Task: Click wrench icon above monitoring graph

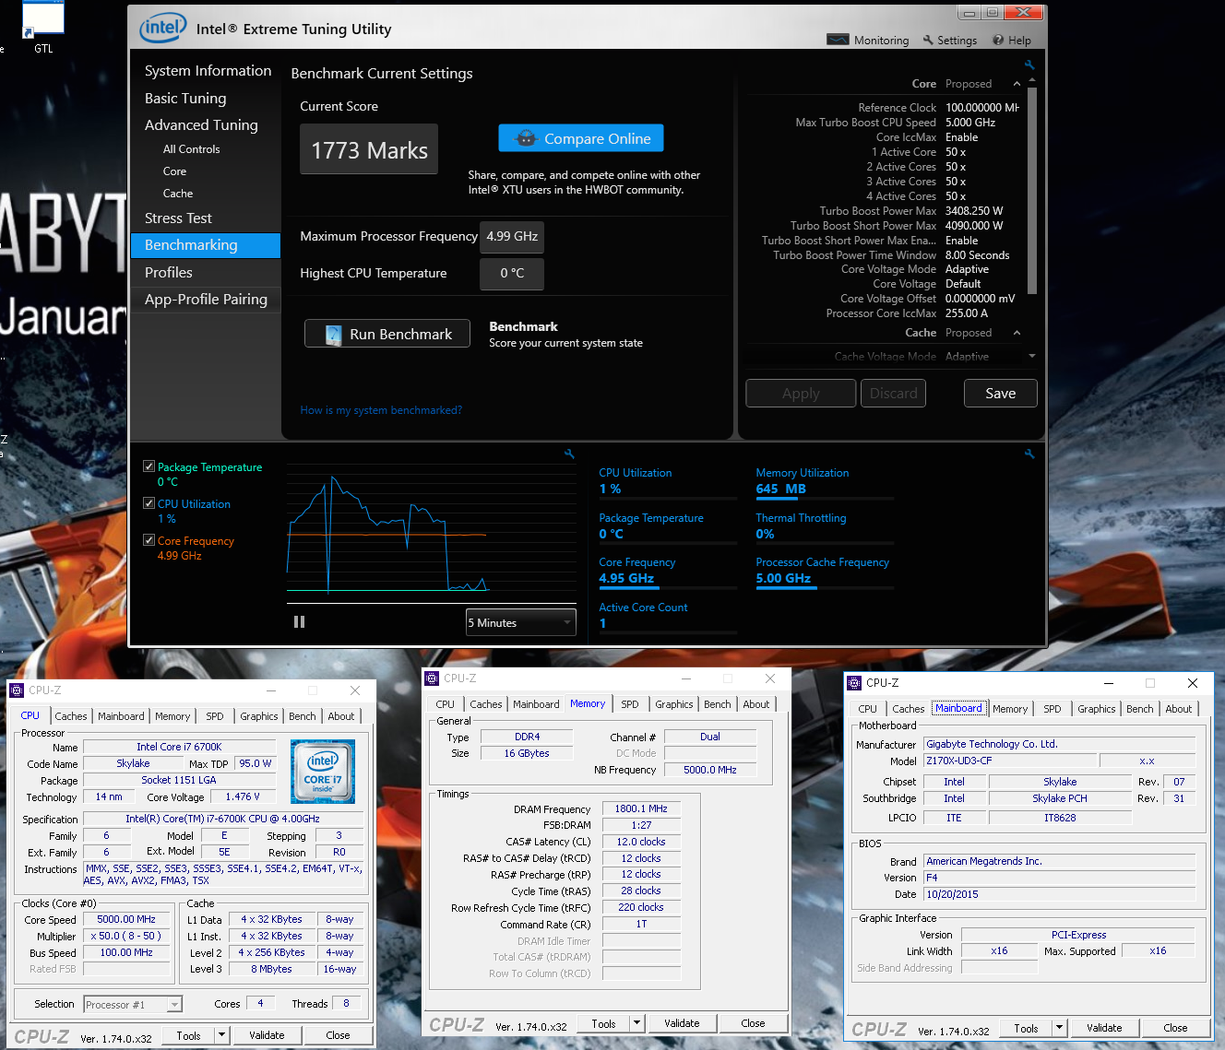Action: (x=569, y=454)
